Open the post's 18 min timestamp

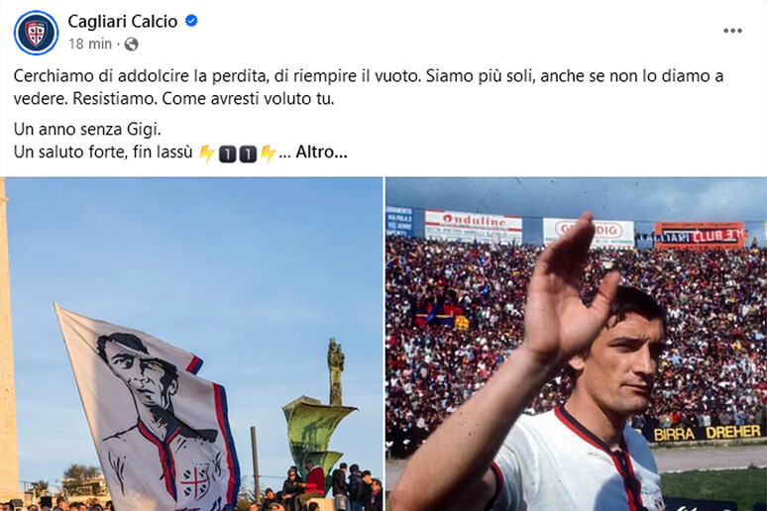click(x=90, y=44)
